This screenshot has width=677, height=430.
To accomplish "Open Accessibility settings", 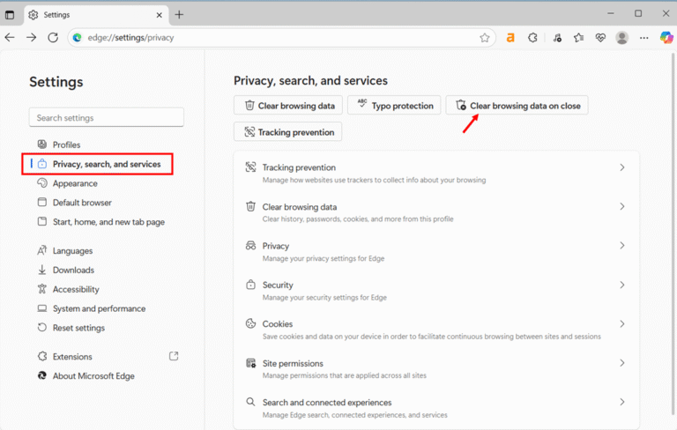I will [76, 289].
